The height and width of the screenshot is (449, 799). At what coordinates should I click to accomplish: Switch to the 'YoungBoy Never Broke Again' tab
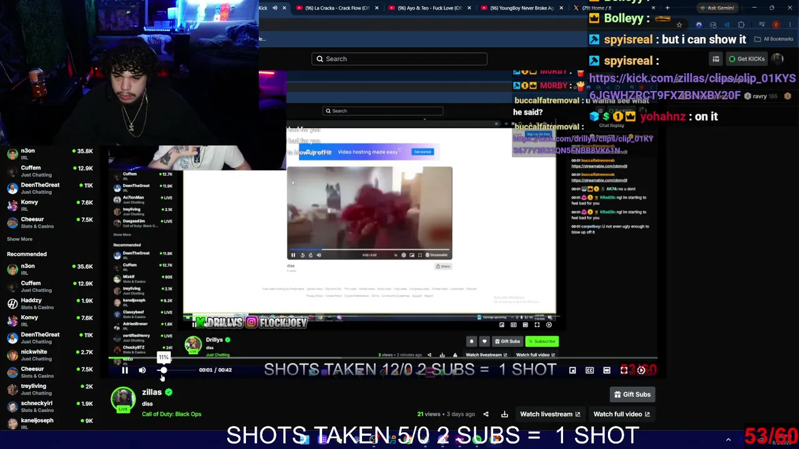(x=522, y=8)
